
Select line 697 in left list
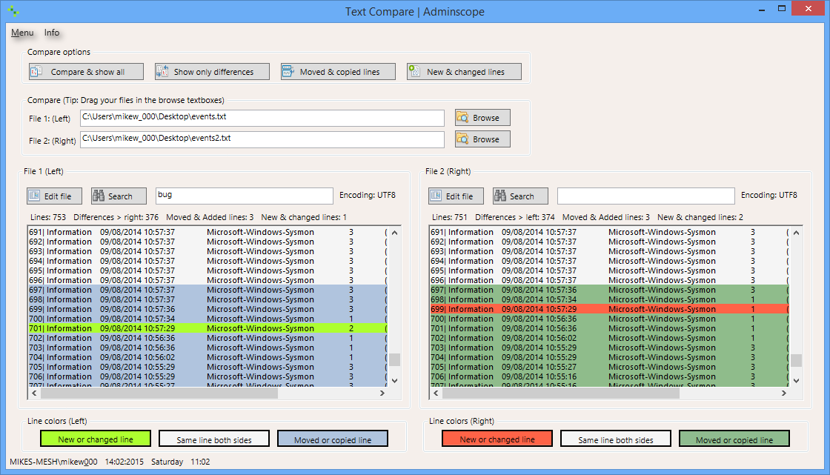[207, 290]
